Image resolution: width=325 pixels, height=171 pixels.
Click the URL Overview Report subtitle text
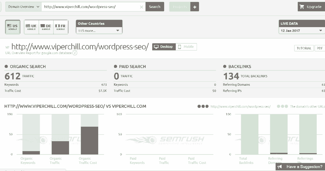pos(38,53)
